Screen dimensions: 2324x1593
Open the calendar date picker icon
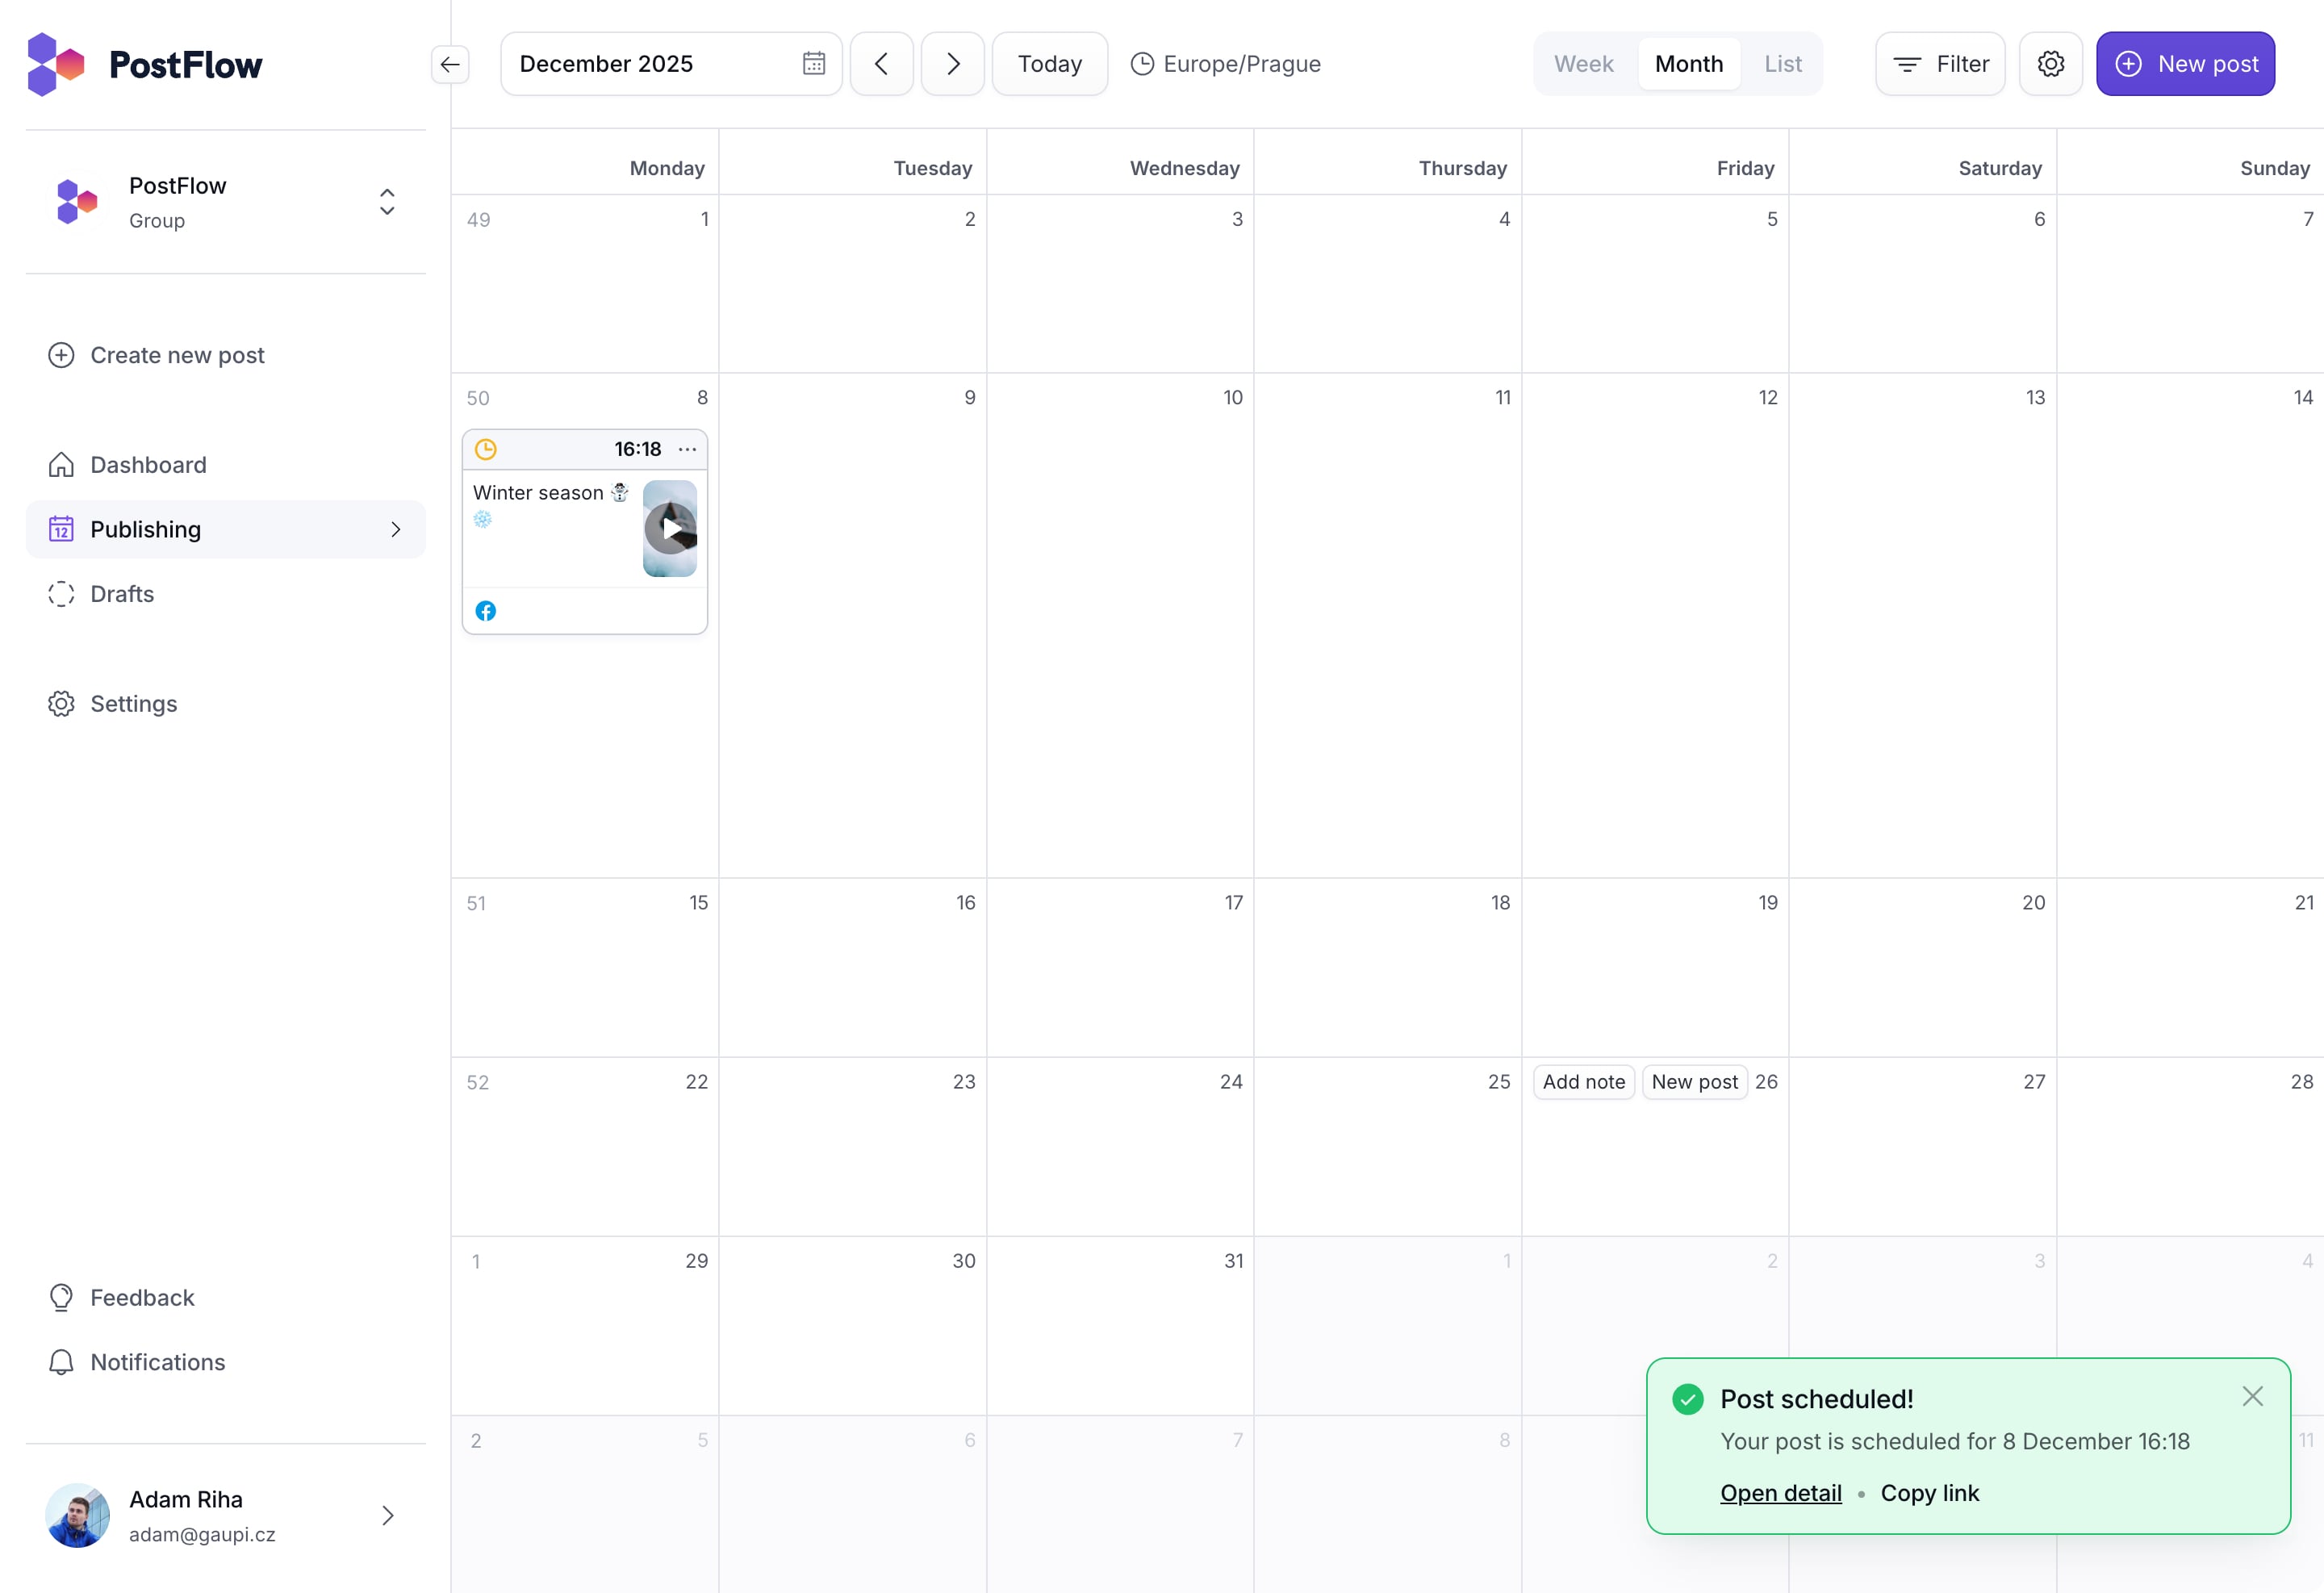(x=813, y=64)
